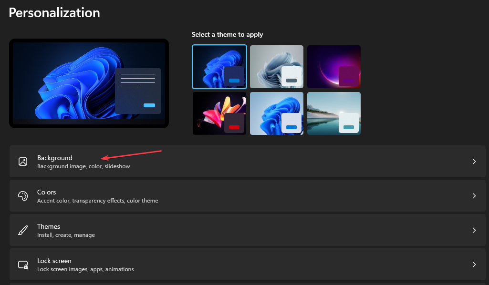The width and height of the screenshot is (489, 285).
Task: Open Lock screen settings label
Action: 54,261
